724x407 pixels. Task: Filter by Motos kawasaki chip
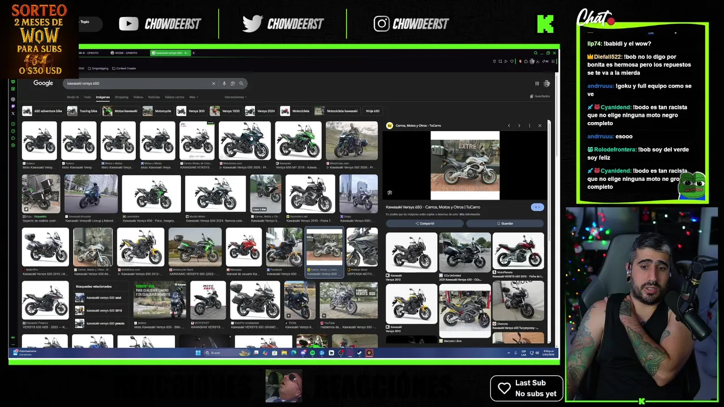coord(120,111)
